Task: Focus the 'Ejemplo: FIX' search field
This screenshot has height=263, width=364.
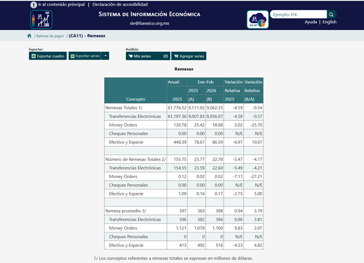Action: tap(298, 14)
